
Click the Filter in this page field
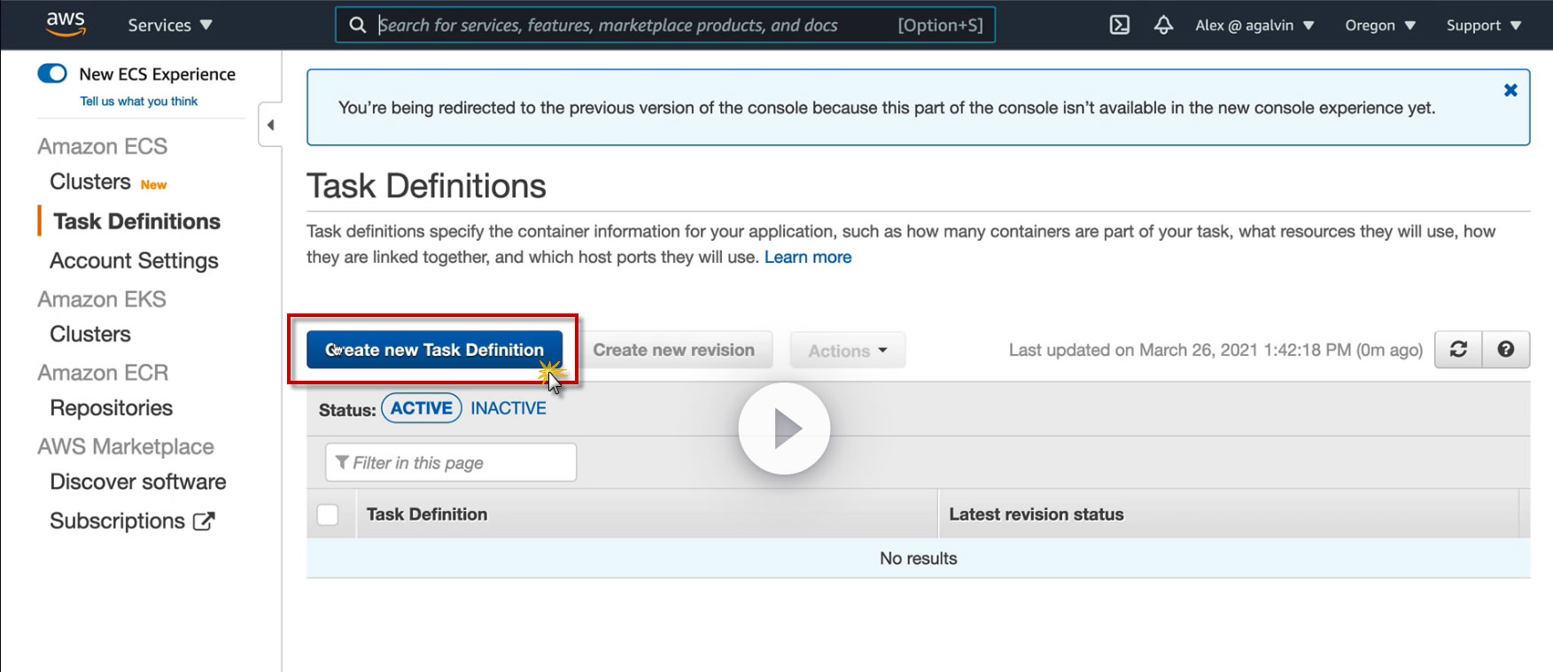click(x=451, y=463)
